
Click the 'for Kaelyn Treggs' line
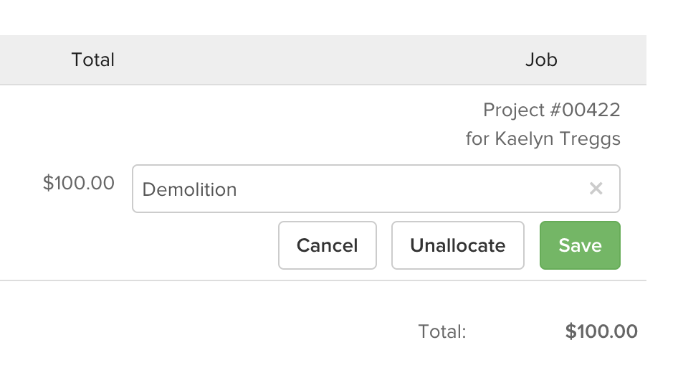(543, 138)
